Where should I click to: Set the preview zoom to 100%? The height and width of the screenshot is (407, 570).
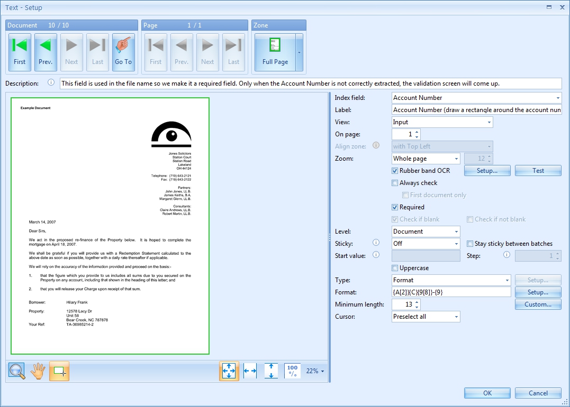pos(292,371)
